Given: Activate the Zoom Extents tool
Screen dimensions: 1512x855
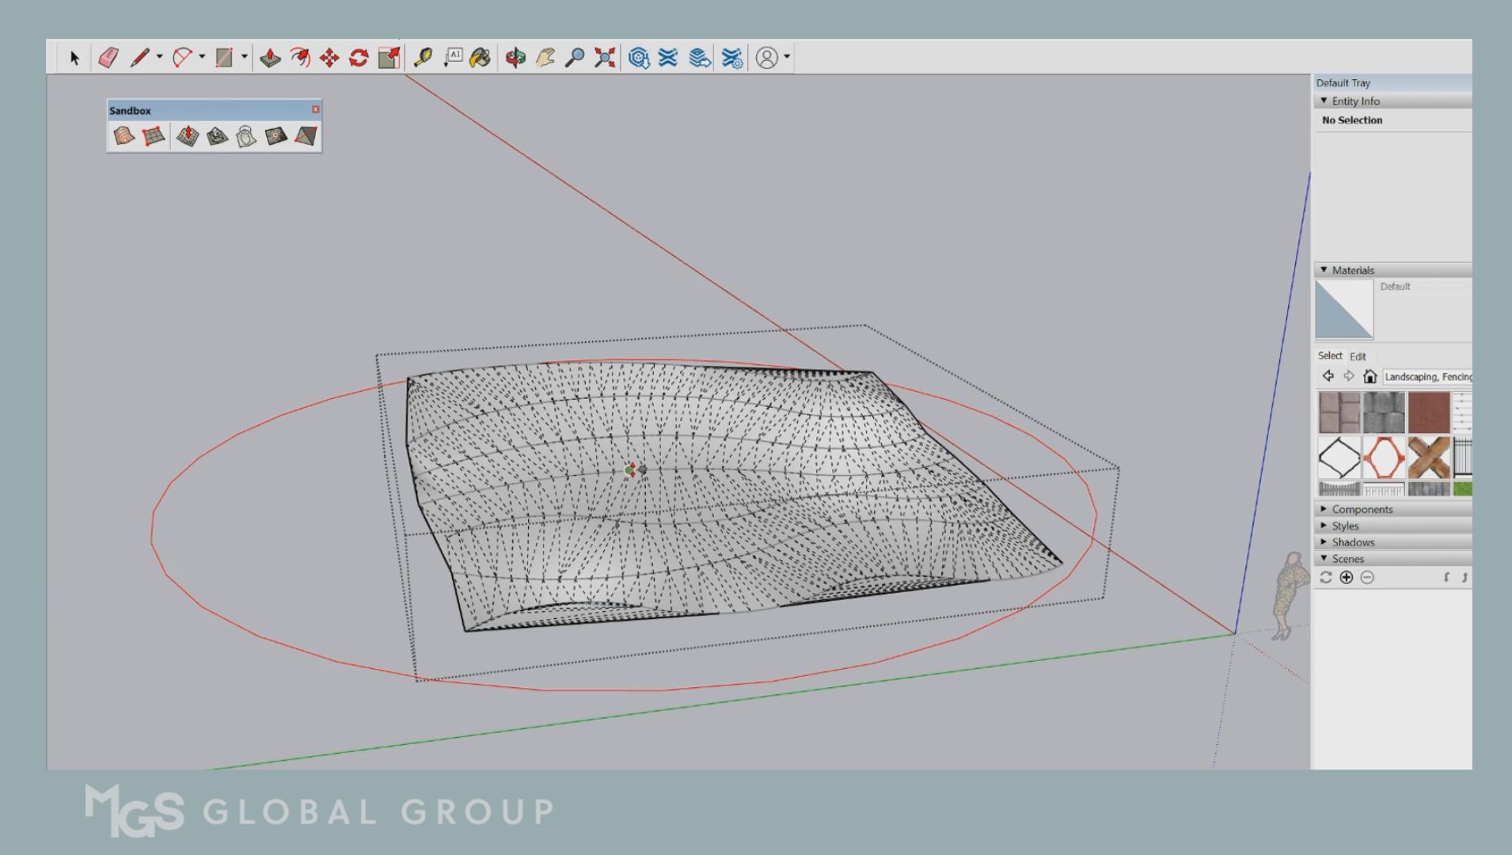Looking at the screenshot, I should pyautogui.click(x=606, y=56).
